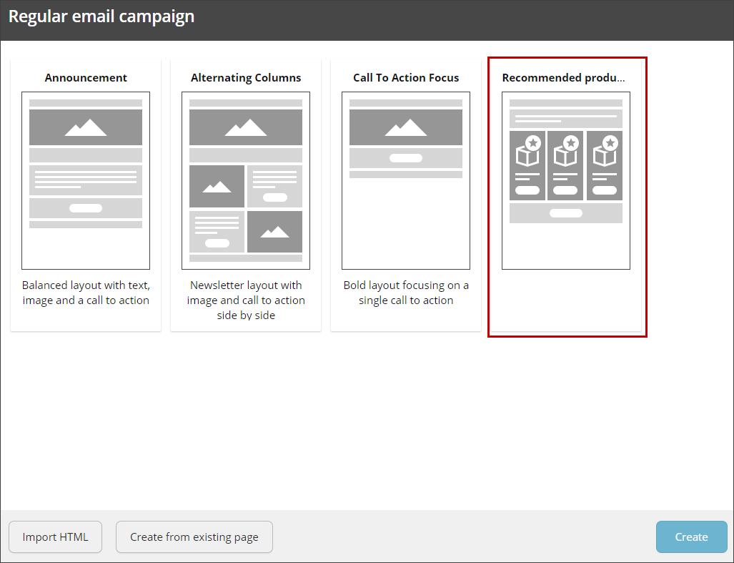This screenshot has height=563, width=734.
Task: Pick the Recommended products template thumbnail
Action: (x=566, y=180)
